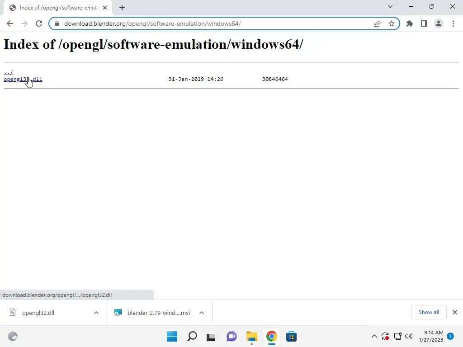Image resolution: width=463 pixels, height=347 pixels.
Task: Click the file size 30846464
Action: coord(275,79)
